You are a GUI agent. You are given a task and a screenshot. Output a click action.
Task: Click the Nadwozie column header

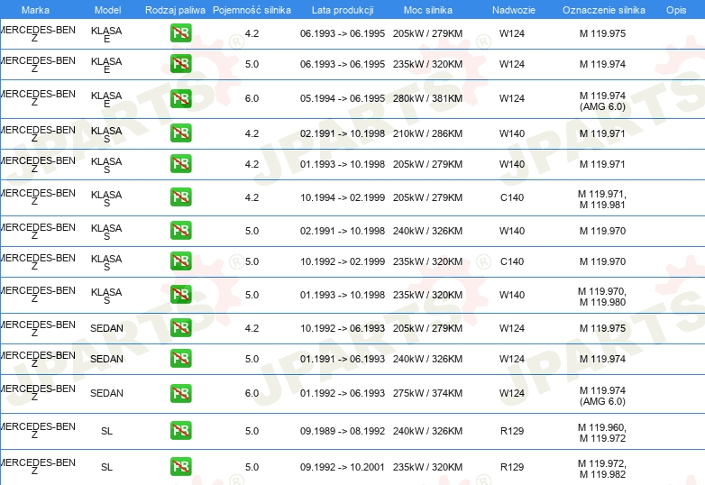pos(514,10)
